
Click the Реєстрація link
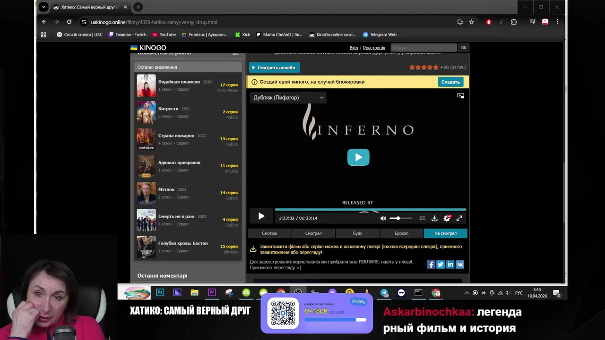click(x=374, y=48)
